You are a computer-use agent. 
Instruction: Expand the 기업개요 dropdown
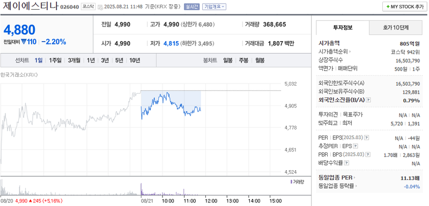point(214,6)
